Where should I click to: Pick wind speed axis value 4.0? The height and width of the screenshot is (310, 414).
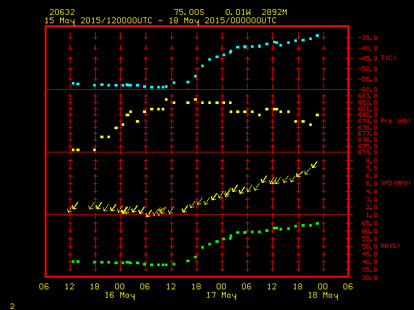click(x=372, y=192)
